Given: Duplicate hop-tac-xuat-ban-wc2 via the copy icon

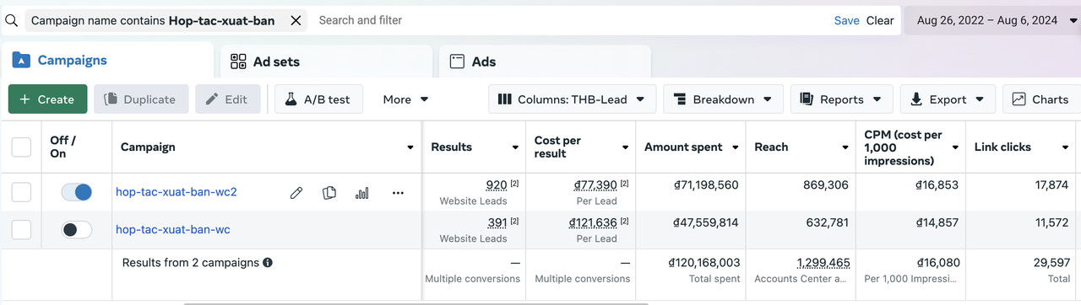Looking at the screenshot, I should 329,193.
